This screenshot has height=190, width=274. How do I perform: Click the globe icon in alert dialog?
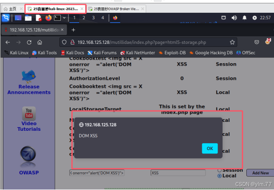[81, 125]
